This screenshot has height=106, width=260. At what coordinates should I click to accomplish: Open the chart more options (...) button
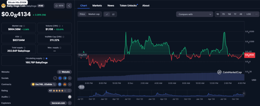256,14
